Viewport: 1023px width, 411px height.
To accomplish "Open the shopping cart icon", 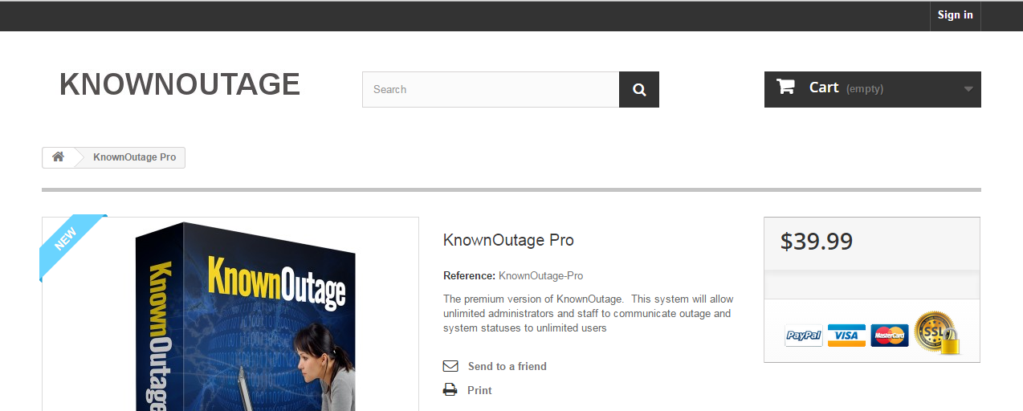I will [x=785, y=87].
